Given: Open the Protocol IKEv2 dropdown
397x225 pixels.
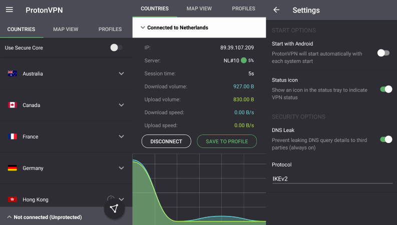Looking at the screenshot, I should pos(332,178).
